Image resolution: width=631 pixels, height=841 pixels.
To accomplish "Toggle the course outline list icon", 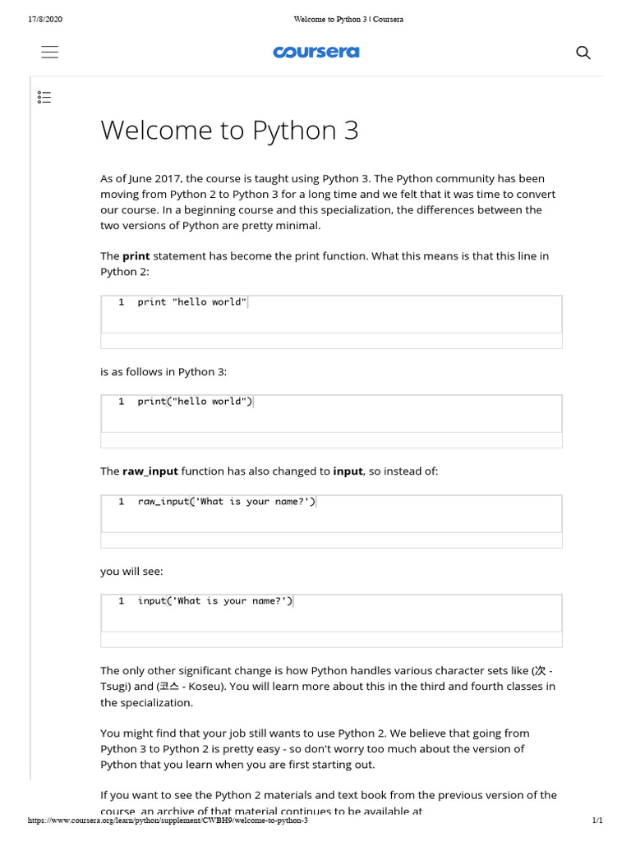I will pos(44,98).
